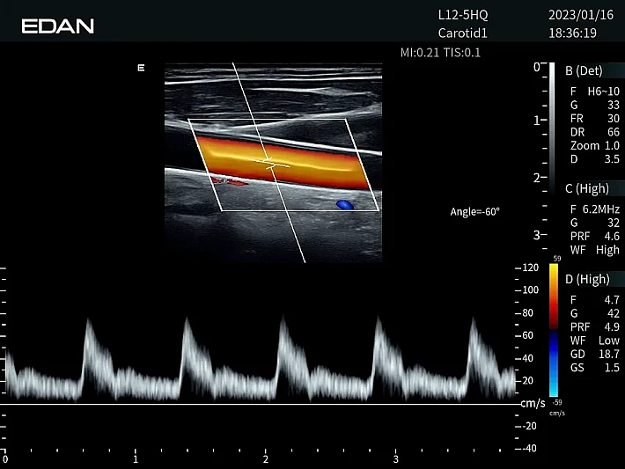625x469 pixels.
Task: Select the C (High) parameter header
Action: point(586,189)
